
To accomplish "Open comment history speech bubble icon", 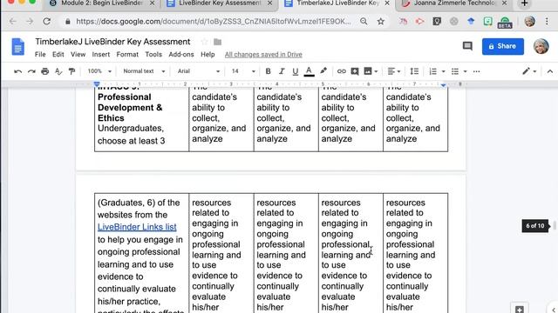I will [467, 46].
